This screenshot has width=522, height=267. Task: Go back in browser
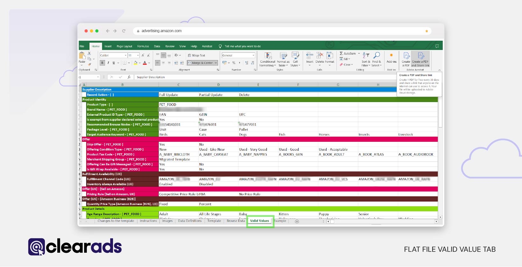[x=108, y=31]
